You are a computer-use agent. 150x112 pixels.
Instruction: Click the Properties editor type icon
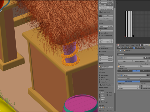[x=118, y=48]
